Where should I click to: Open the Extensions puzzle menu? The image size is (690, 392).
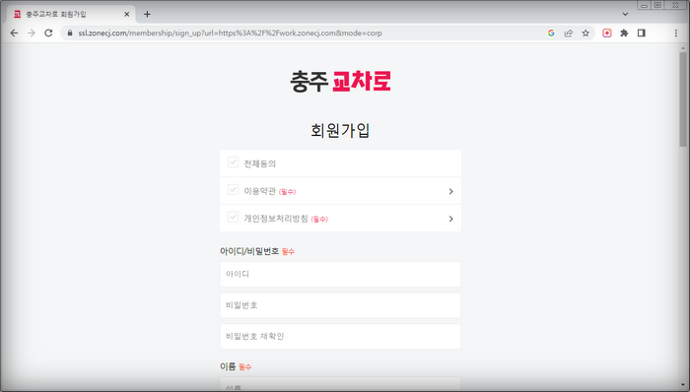[x=624, y=33]
